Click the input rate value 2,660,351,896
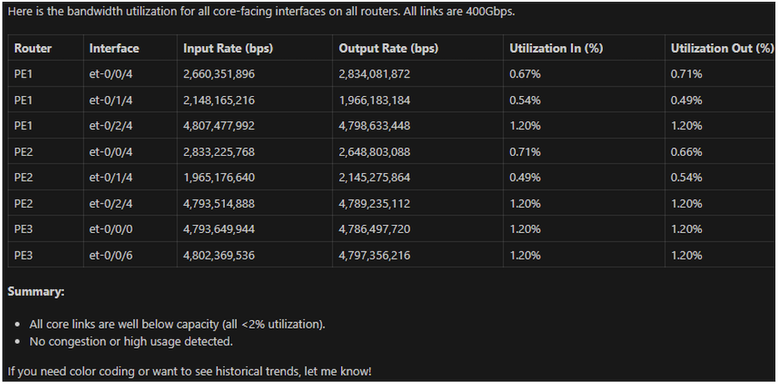The image size is (778, 384). (218, 74)
